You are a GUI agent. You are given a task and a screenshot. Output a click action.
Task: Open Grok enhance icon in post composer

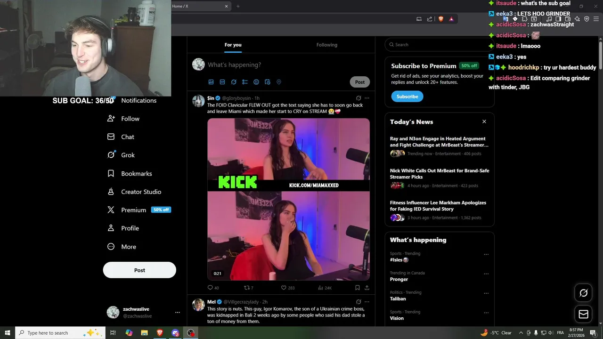tap(234, 82)
